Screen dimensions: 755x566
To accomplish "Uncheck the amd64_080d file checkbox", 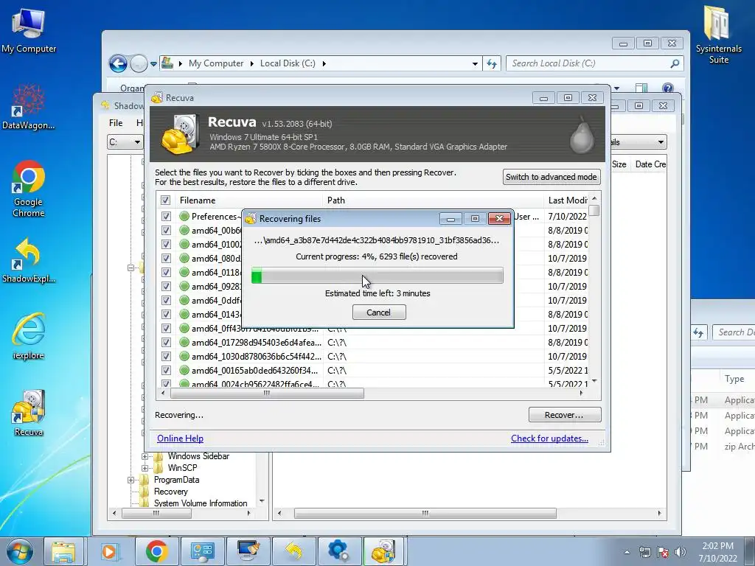I will click(166, 259).
